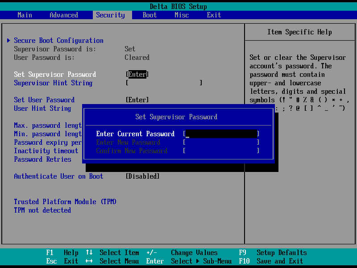Click the highlighted [Enter] value for Supervisor Password

[137, 74]
